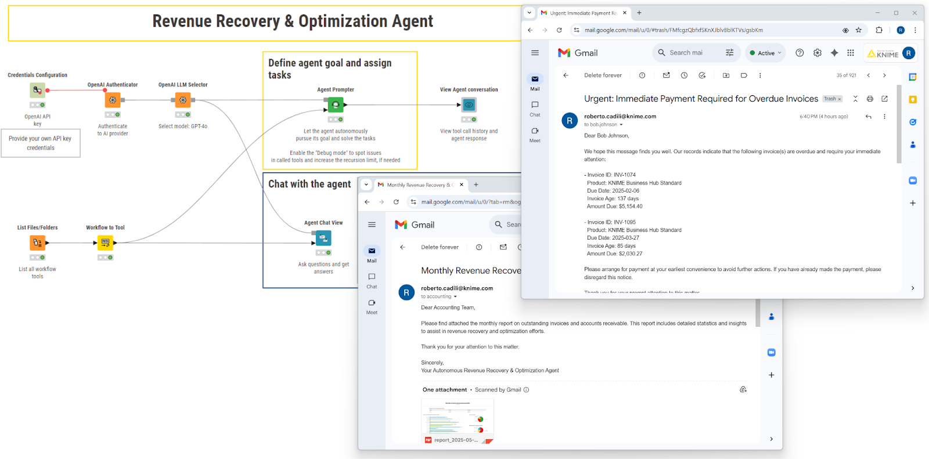This screenshot has width=929, height=459.
Task: Bookmark this page with the star icon
Action: click(859, 30)
